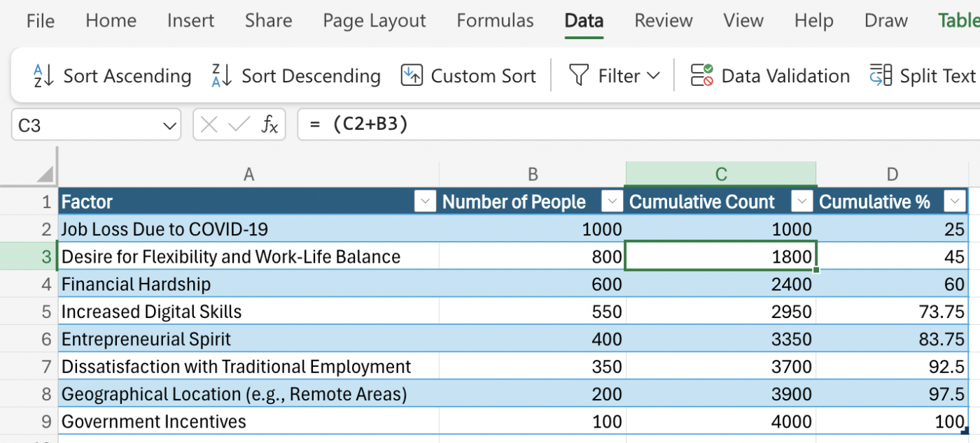Switch to the Formulas tab
This screenshot has height=443, width=980.
click(495, 21)
